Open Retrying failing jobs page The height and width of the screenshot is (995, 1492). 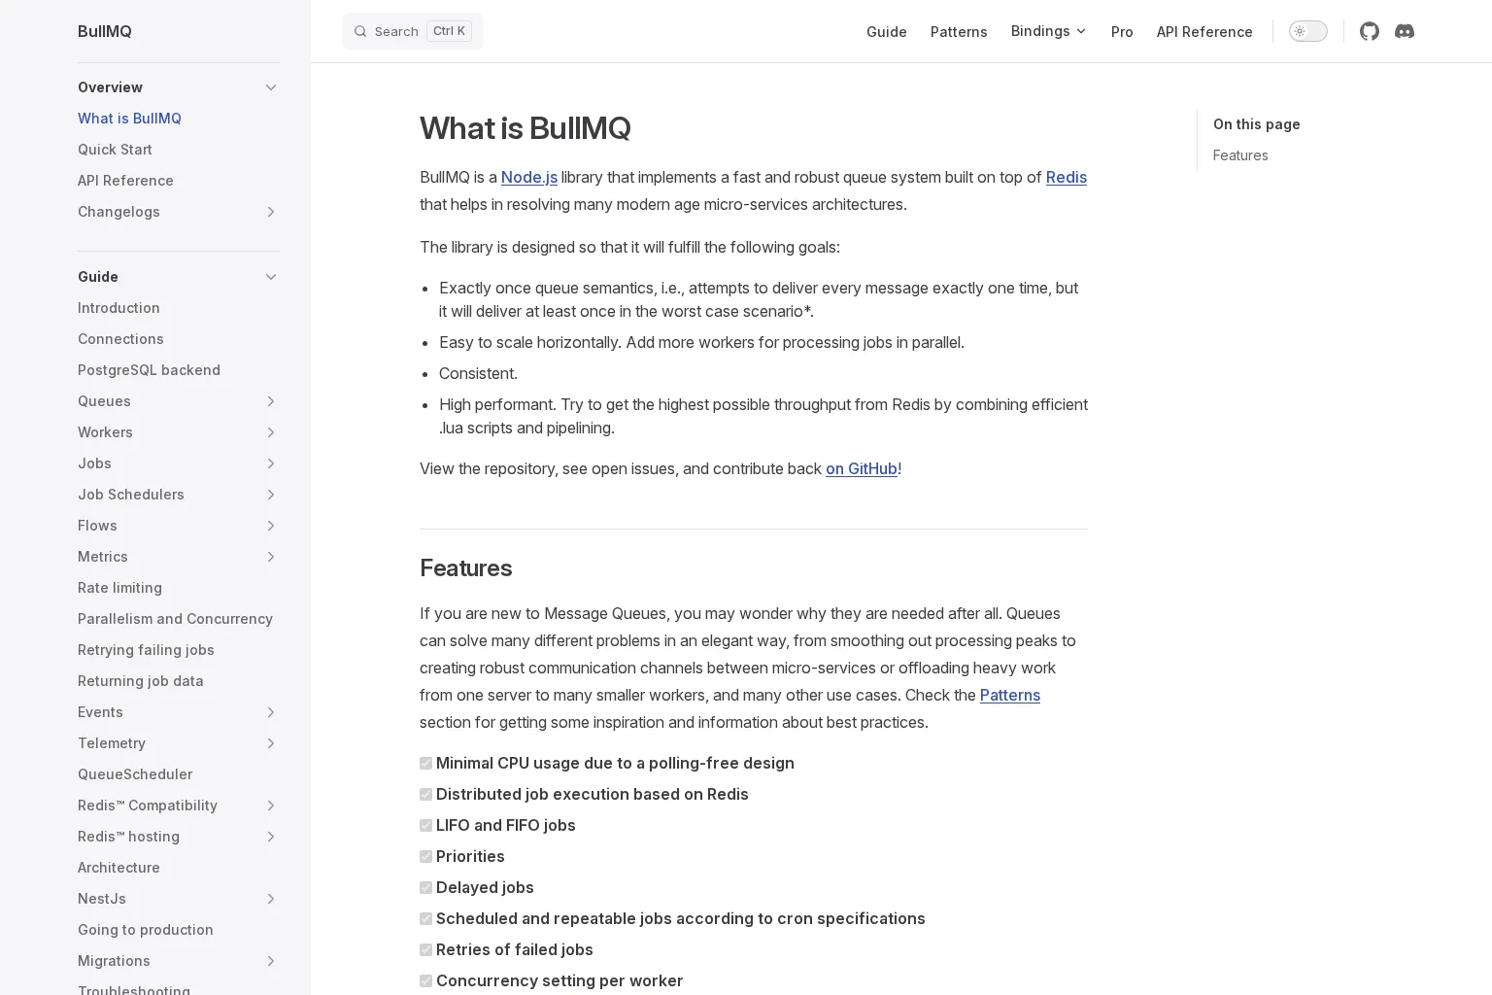pos(146,650)
